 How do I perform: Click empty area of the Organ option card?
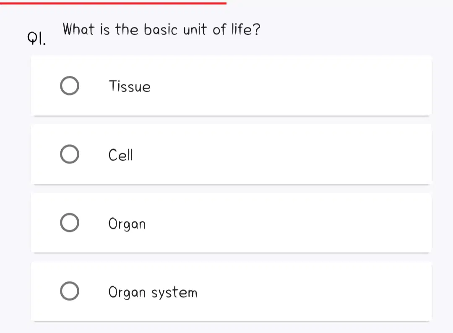[289, 223]
